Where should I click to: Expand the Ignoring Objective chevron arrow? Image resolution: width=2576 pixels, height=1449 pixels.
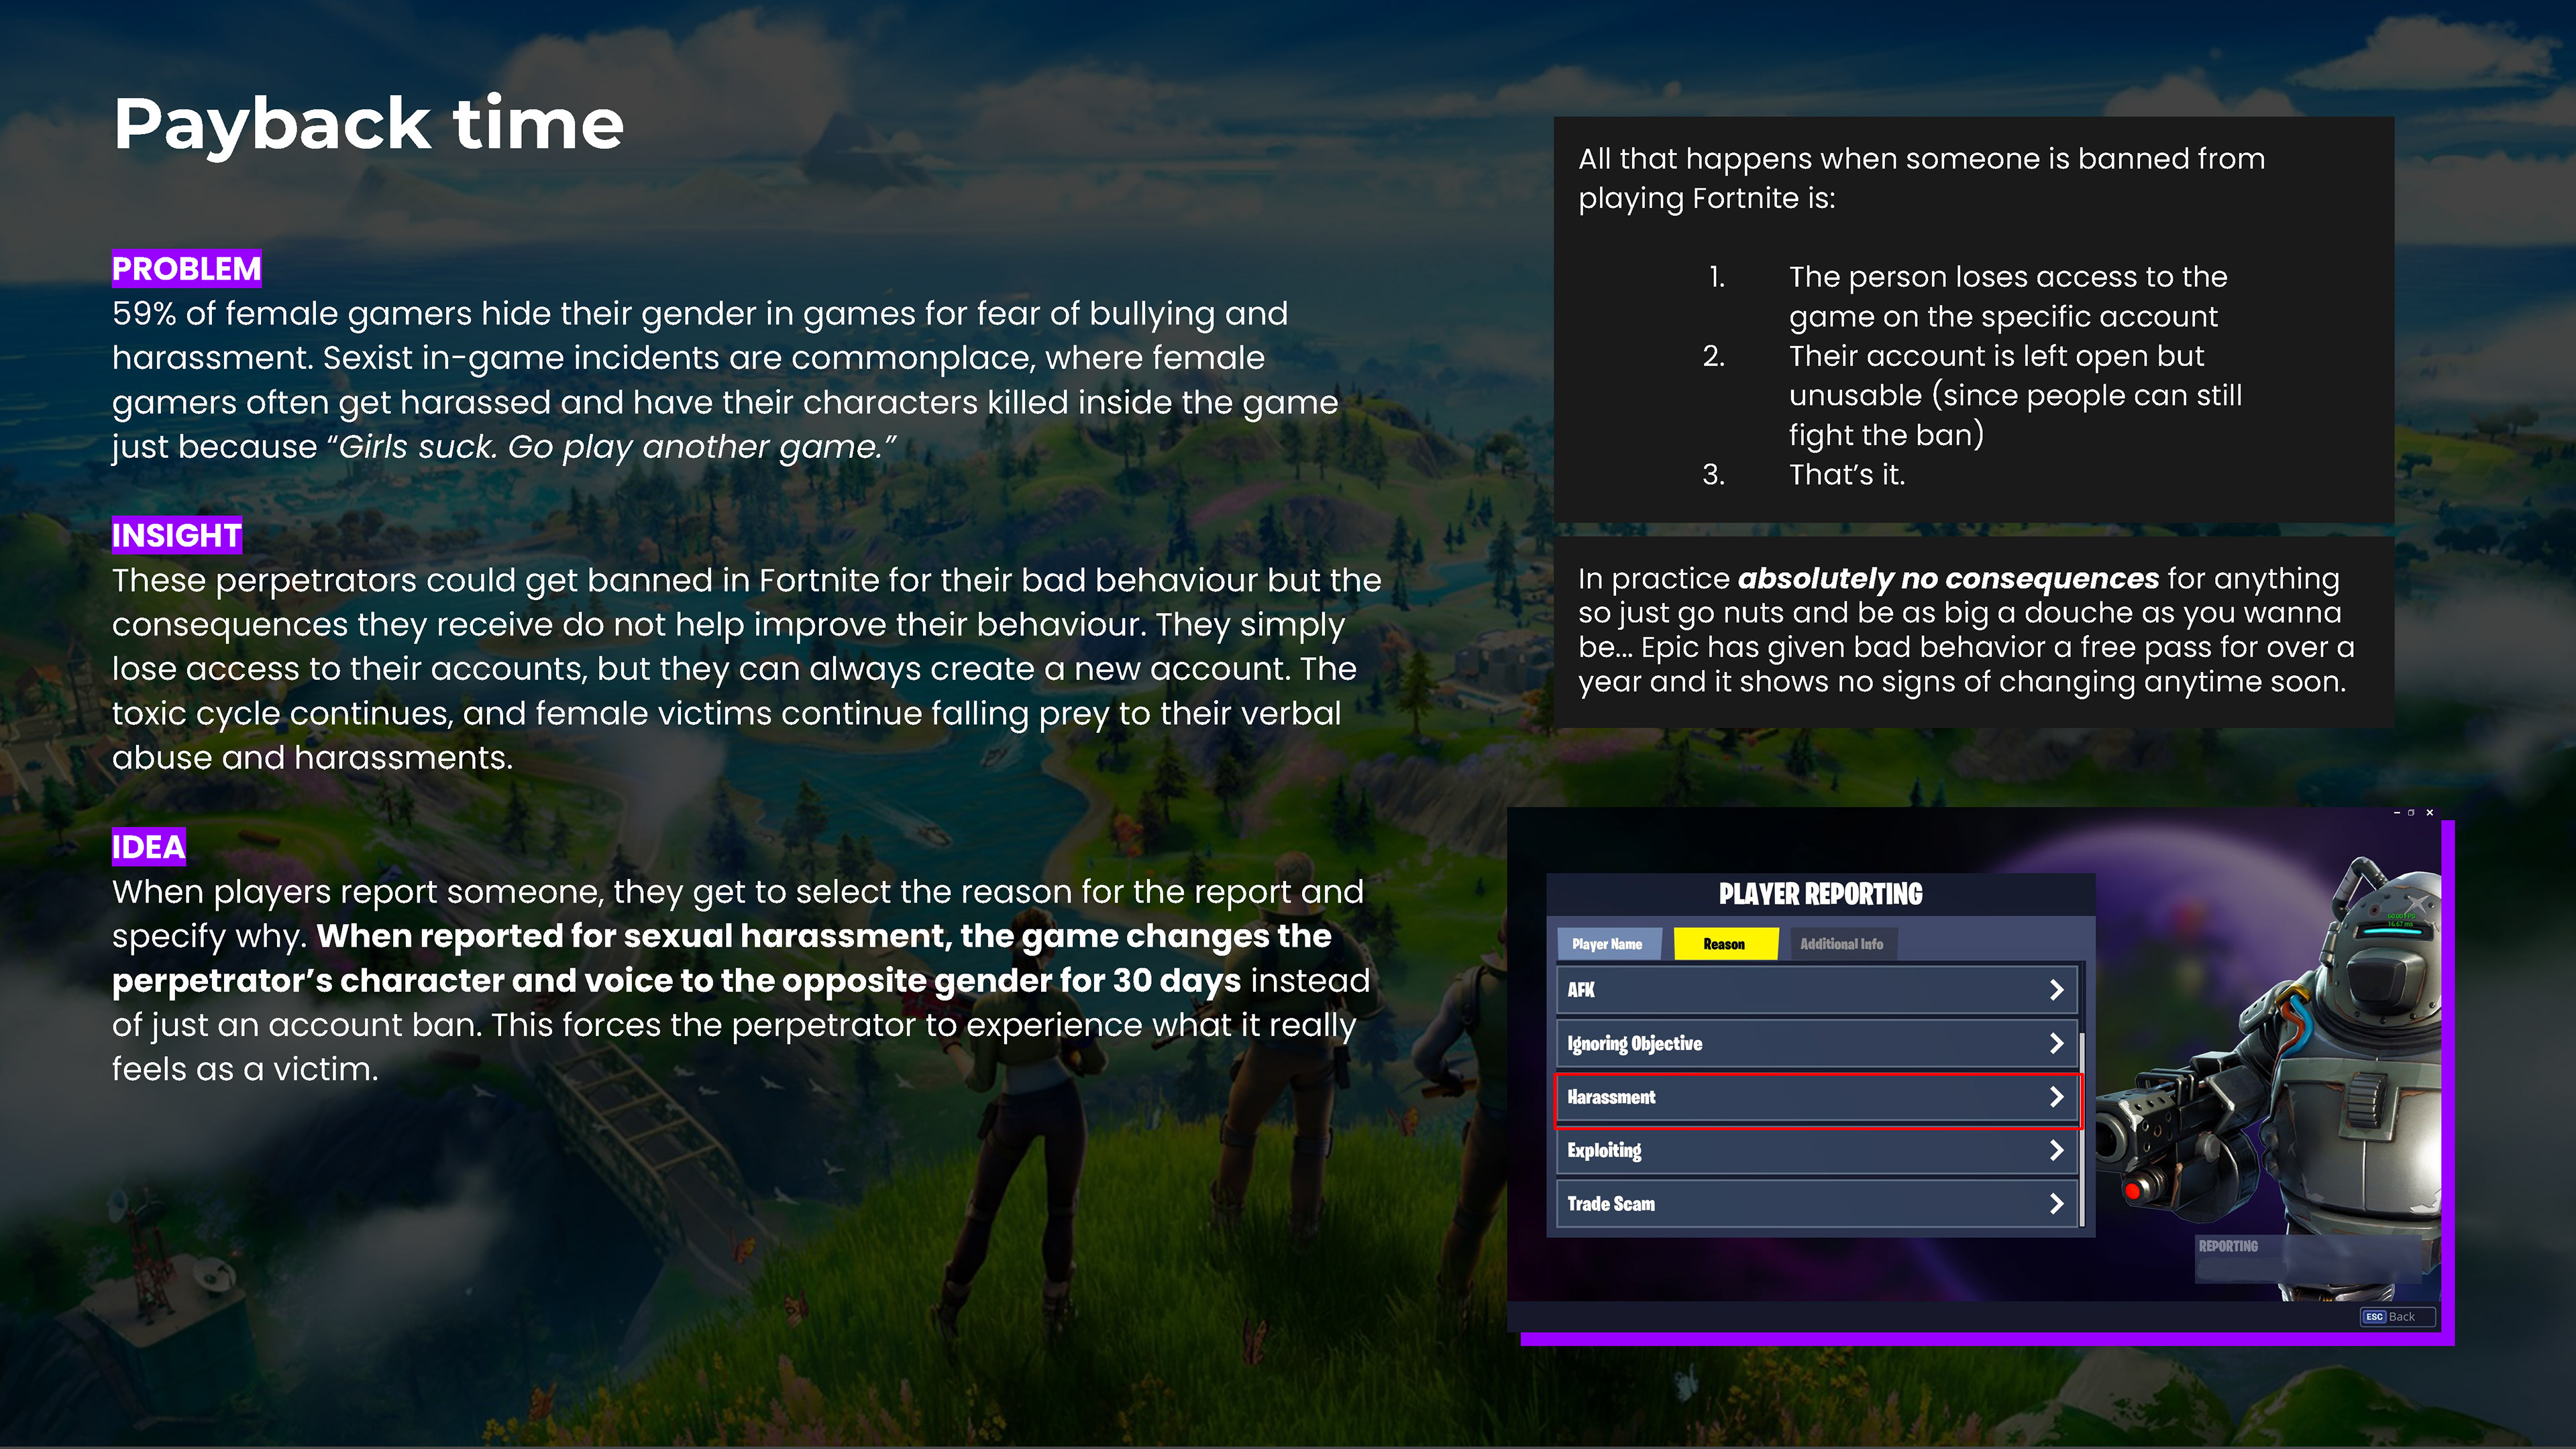click(x=2056, y=1043)
